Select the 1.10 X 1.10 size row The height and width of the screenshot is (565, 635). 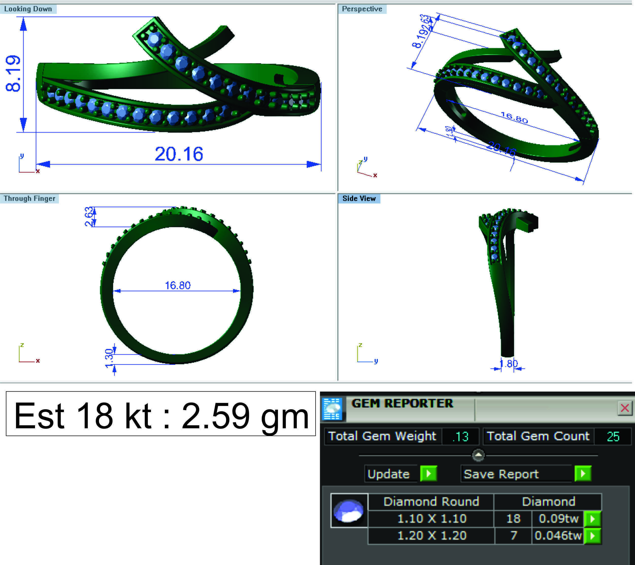point(431,519)
